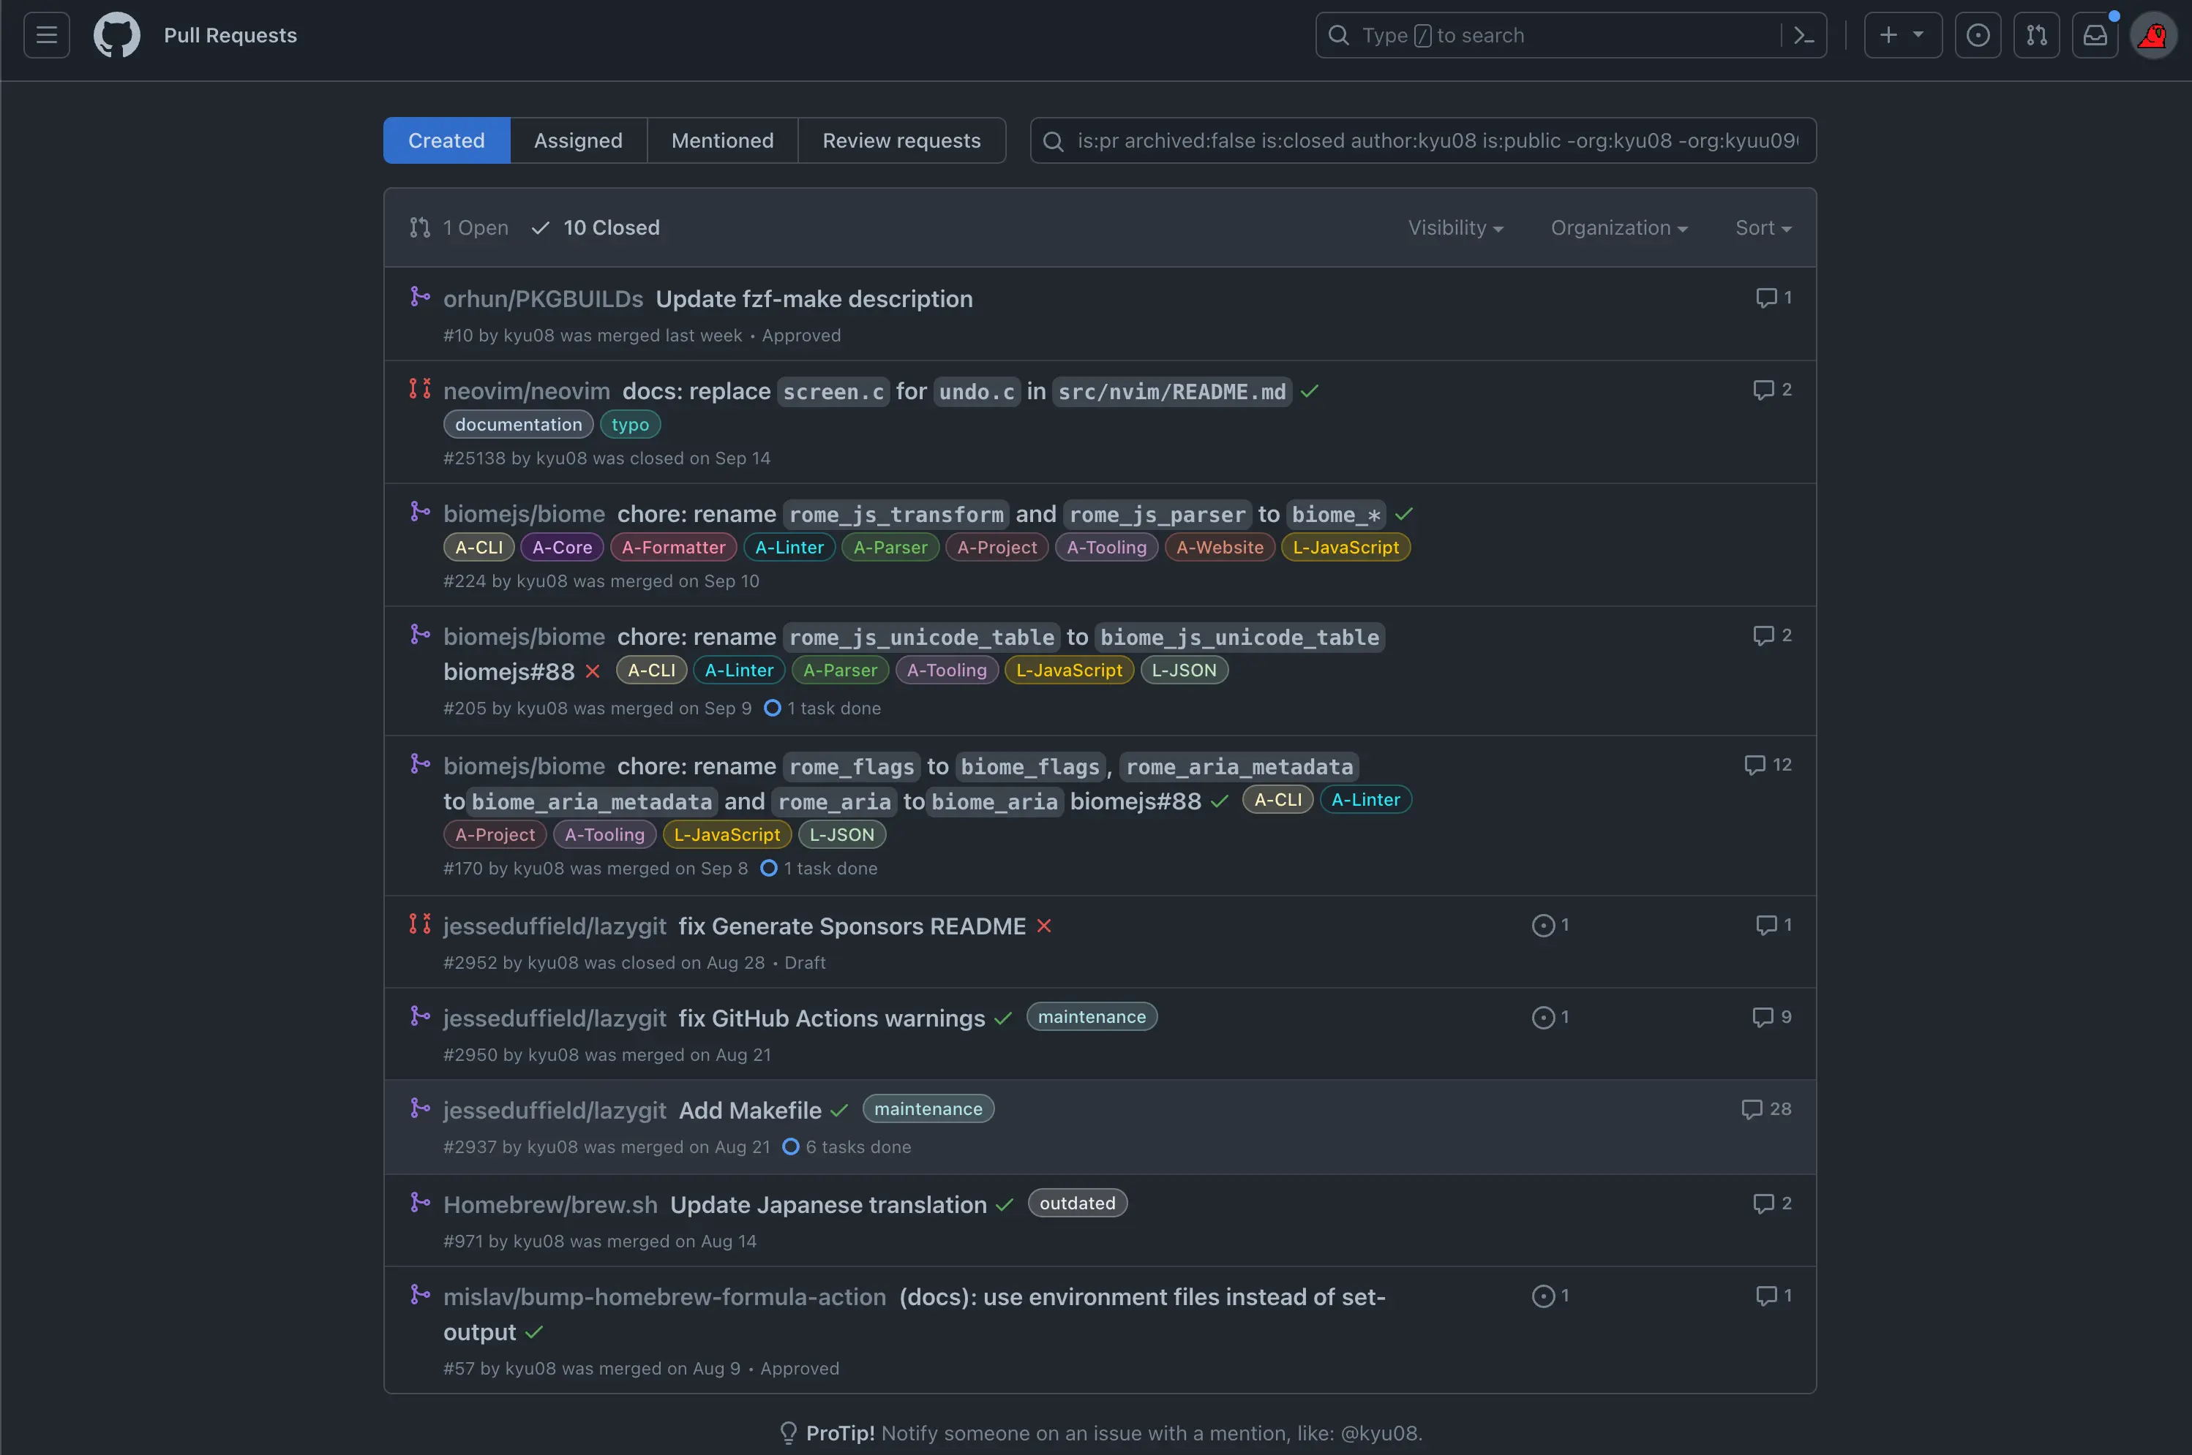Screen dimensions: 2192x1455
Task: Open the Pull Requests header icon
Action: click(x=2036, y=35)
